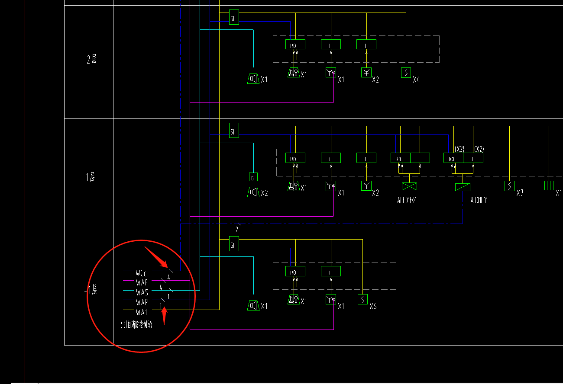This screenshot has height=384, width=563.
Task: Select the fire phone jack symbol on 2层
Action: pyautogui.click(x=331, y=73)
